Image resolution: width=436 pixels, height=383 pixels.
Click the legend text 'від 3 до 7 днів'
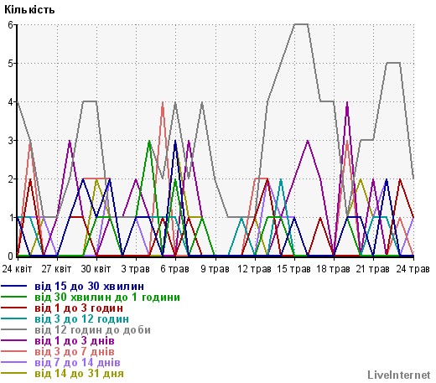pos(75,352)
